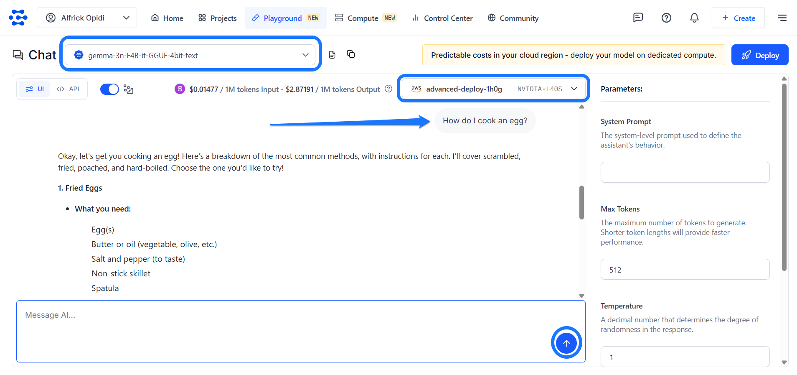Click the blue Deploy button
The width and height of the screenshot is (797, 375).
[x=760, y=55]
